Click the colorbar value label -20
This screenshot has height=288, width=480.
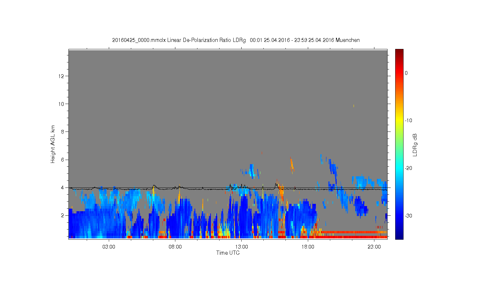click(408, 168)
